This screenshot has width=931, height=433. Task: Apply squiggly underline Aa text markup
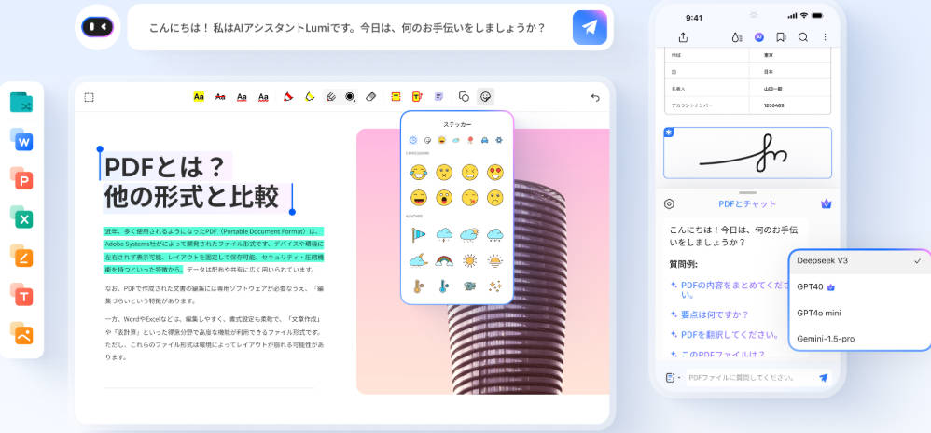click(264, 97)
